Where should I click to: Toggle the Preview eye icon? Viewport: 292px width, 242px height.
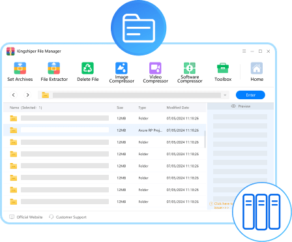click(233, 106)
